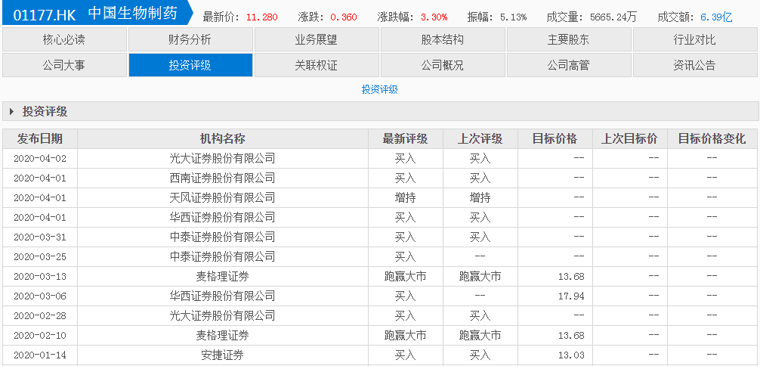Switch to the 关联权证 tab
The height and width of the screenshot is (366, 760).
(316, 65)
